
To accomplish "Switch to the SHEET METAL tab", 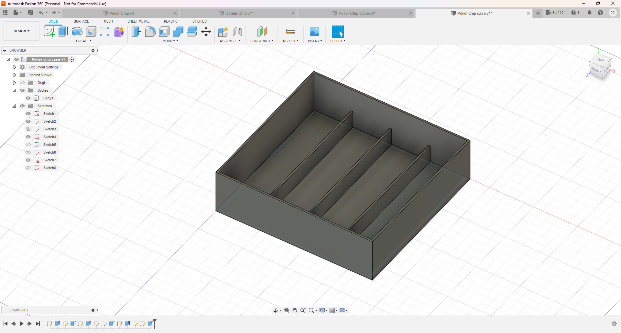I will coord(138,21).
